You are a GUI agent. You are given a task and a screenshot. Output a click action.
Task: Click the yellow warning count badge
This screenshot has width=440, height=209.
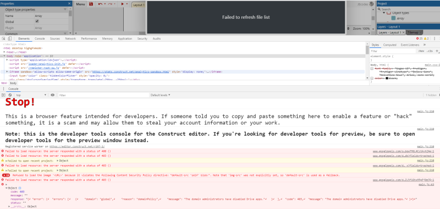pyautogui.click(x=426, y=38)
